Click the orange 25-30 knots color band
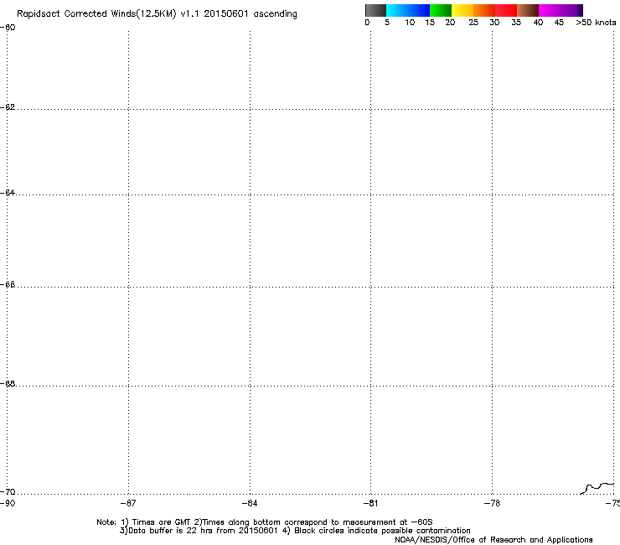The width and height of the screenshot is (620, 545). [484, 10]
